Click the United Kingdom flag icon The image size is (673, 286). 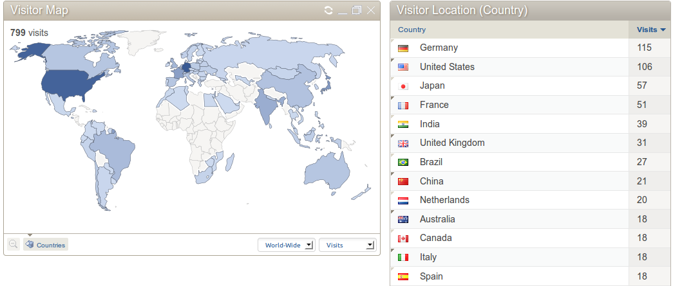tap(403, 143)
